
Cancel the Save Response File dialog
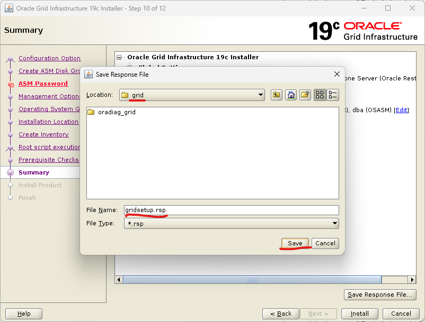[325, 243]
